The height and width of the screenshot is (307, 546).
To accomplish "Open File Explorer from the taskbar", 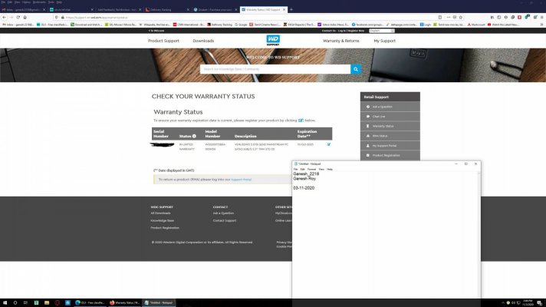I will coord(47,303).
